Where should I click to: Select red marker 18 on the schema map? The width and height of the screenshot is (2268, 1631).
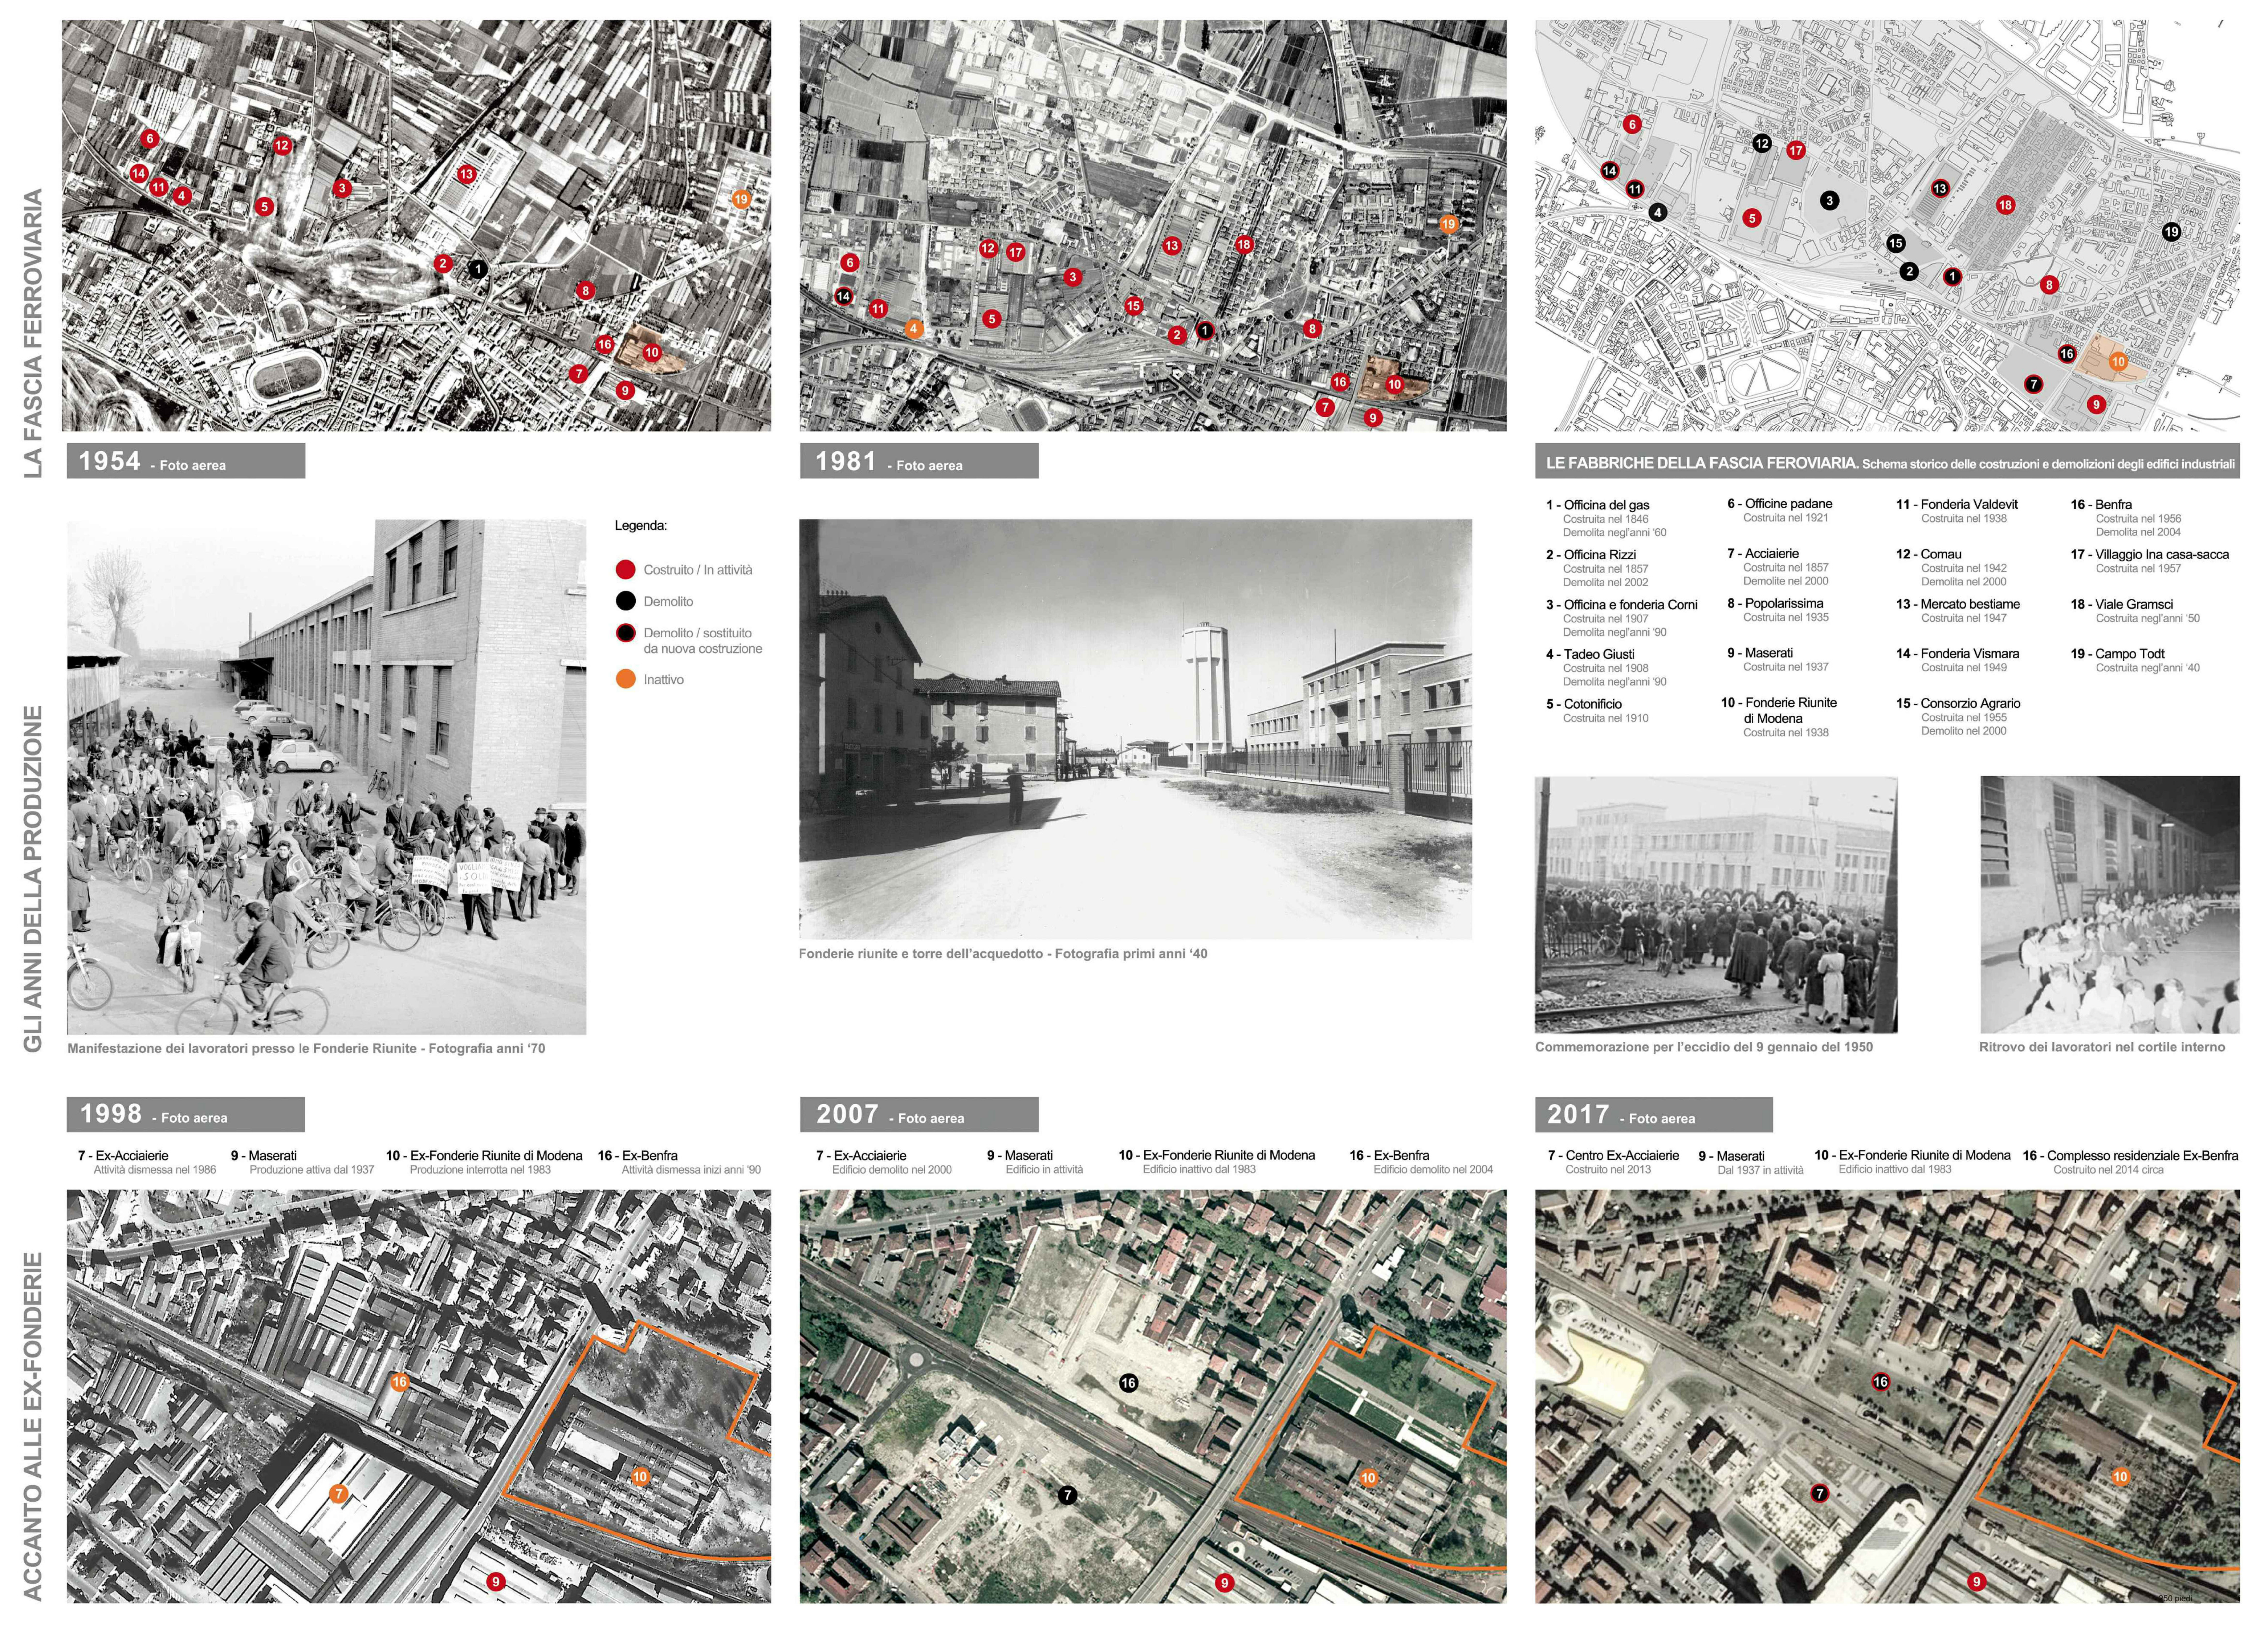point(2005,205)
